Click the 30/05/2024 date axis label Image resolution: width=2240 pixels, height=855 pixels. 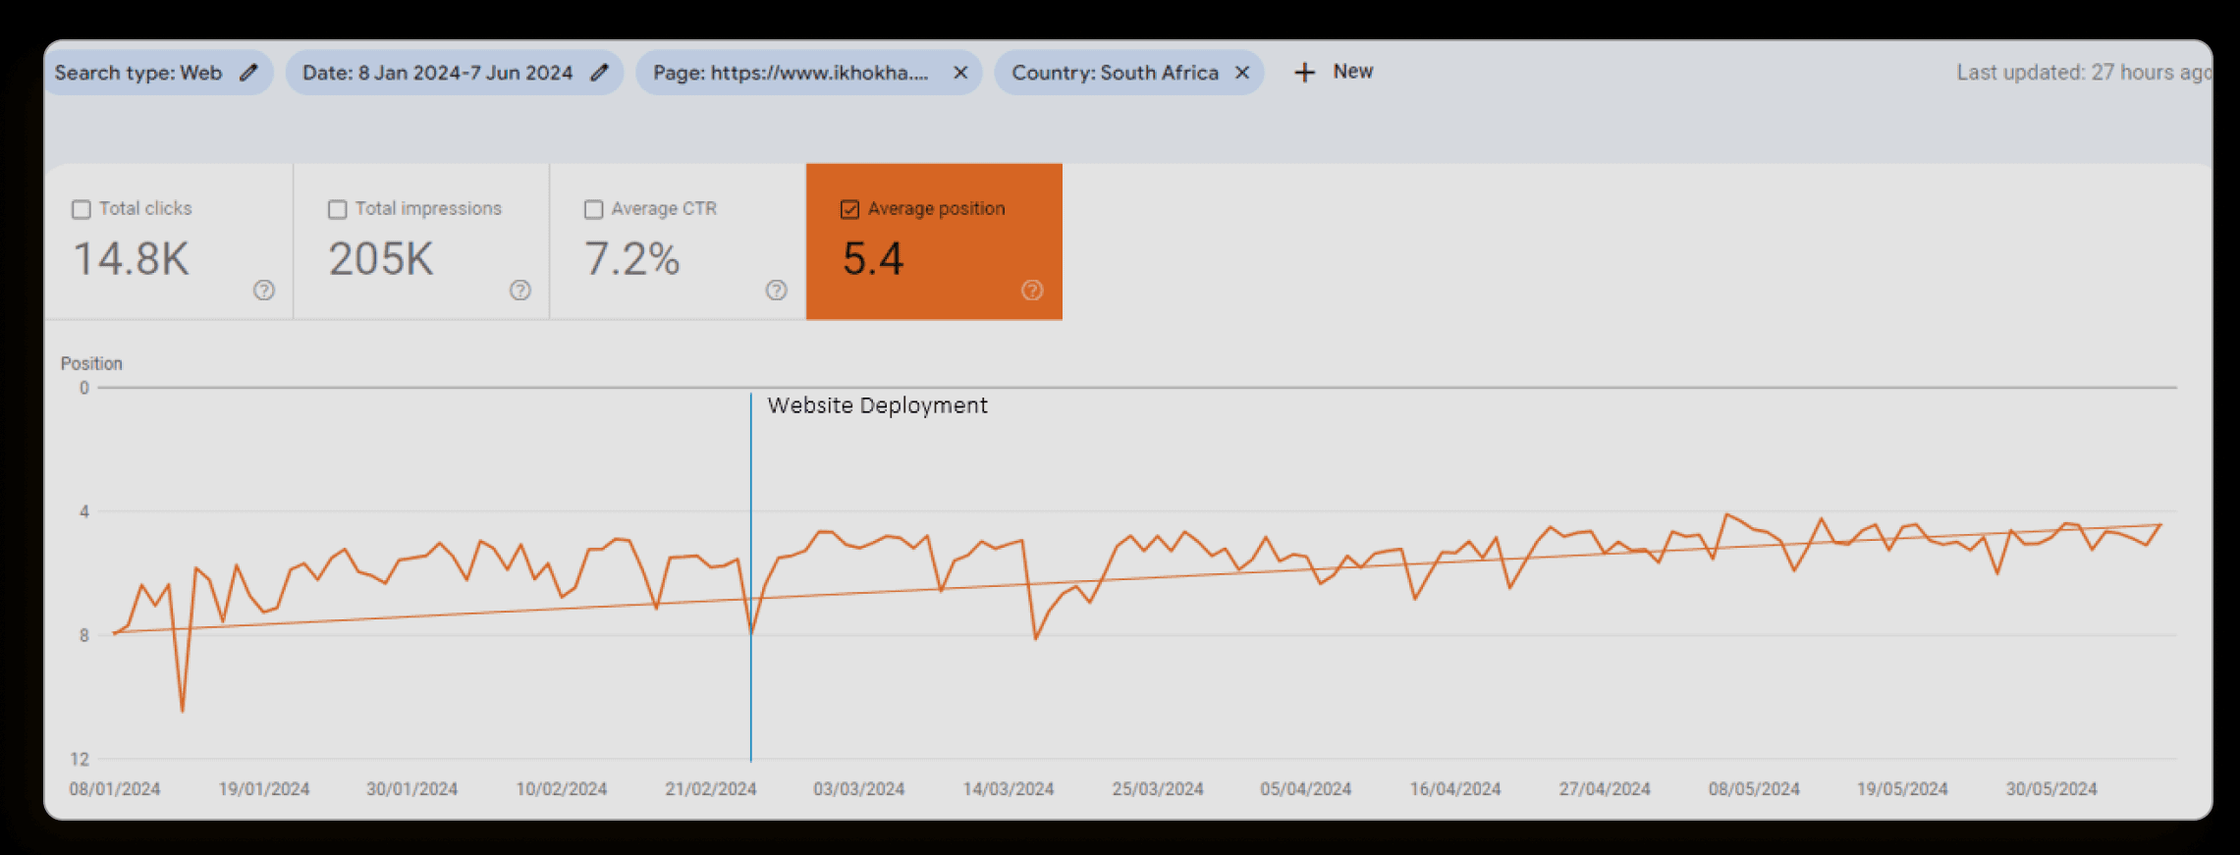[x=2051, y=789]
